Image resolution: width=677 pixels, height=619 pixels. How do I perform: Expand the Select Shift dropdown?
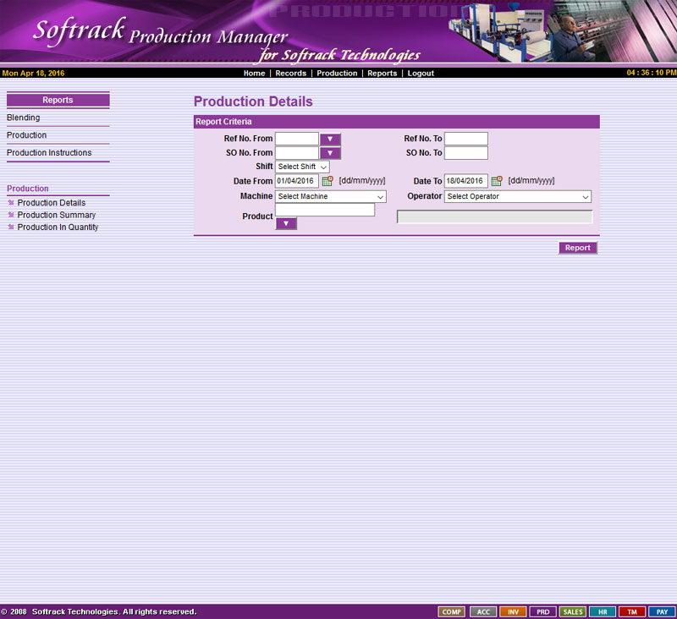(302, 167)
